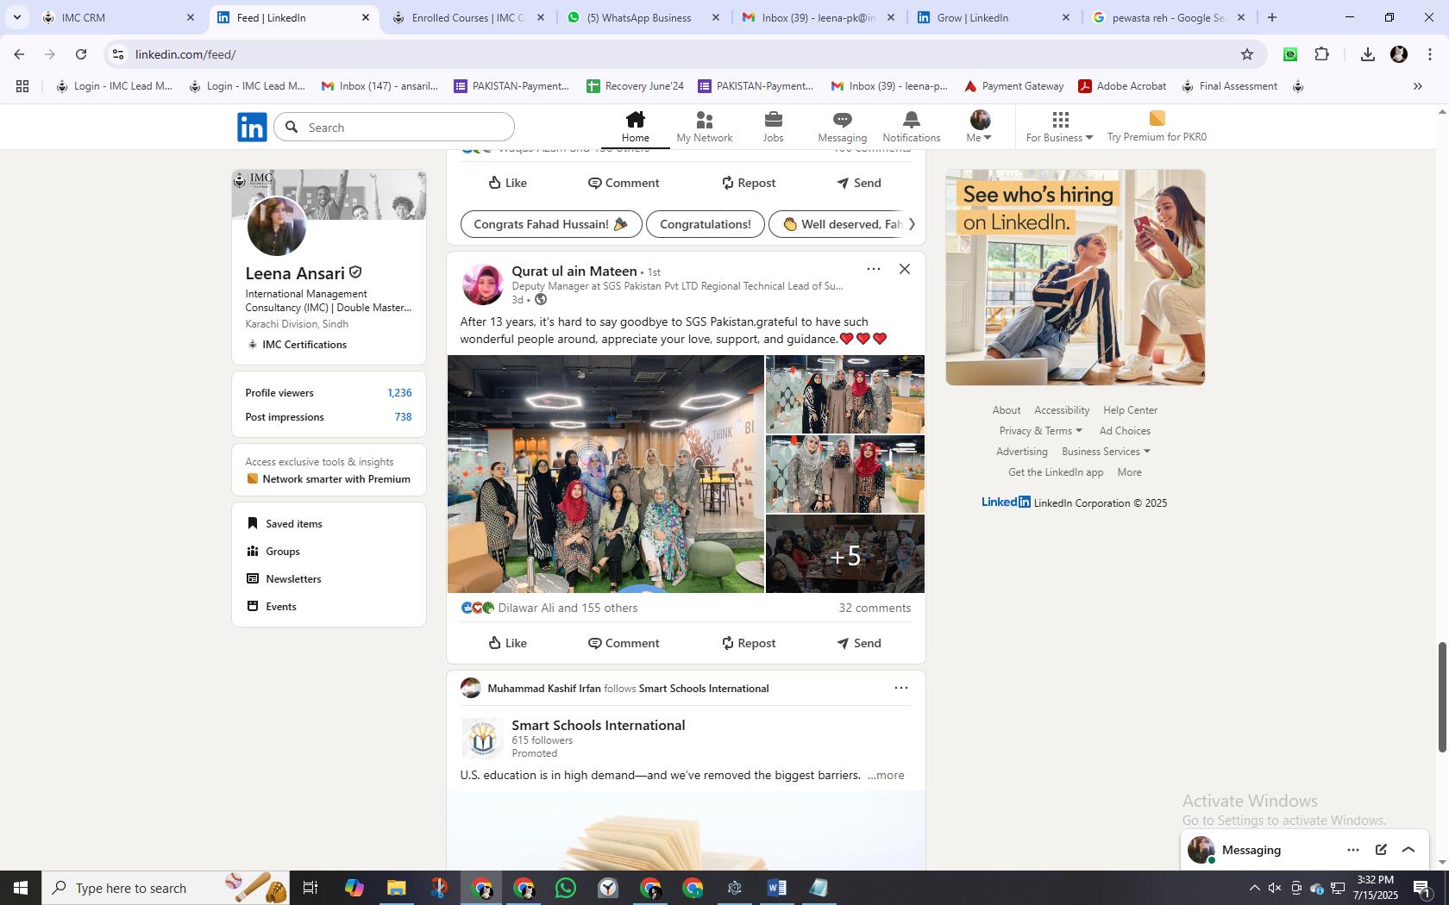Dismiss Qurat ul ain Mateen's post
The image size is (1449, 905).
click(x=905, y=269)
